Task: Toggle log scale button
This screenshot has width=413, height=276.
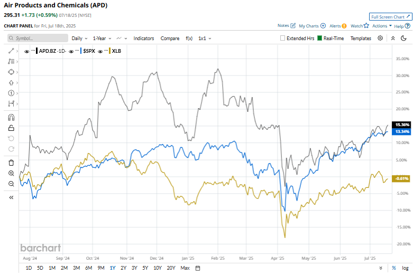Action: [405, 268]
